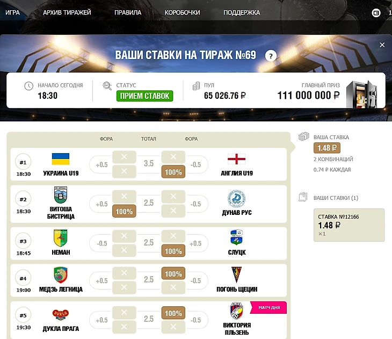Screen dimensions: 392x339
Task: Click the МАТЧ ДНЯ pink label
Action: point(269,307)
